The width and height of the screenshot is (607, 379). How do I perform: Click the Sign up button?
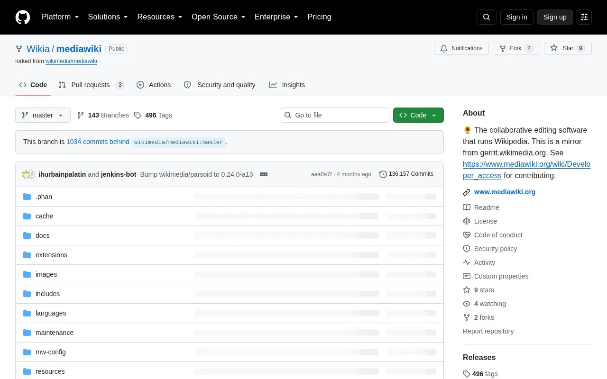[x=555, y=17]
